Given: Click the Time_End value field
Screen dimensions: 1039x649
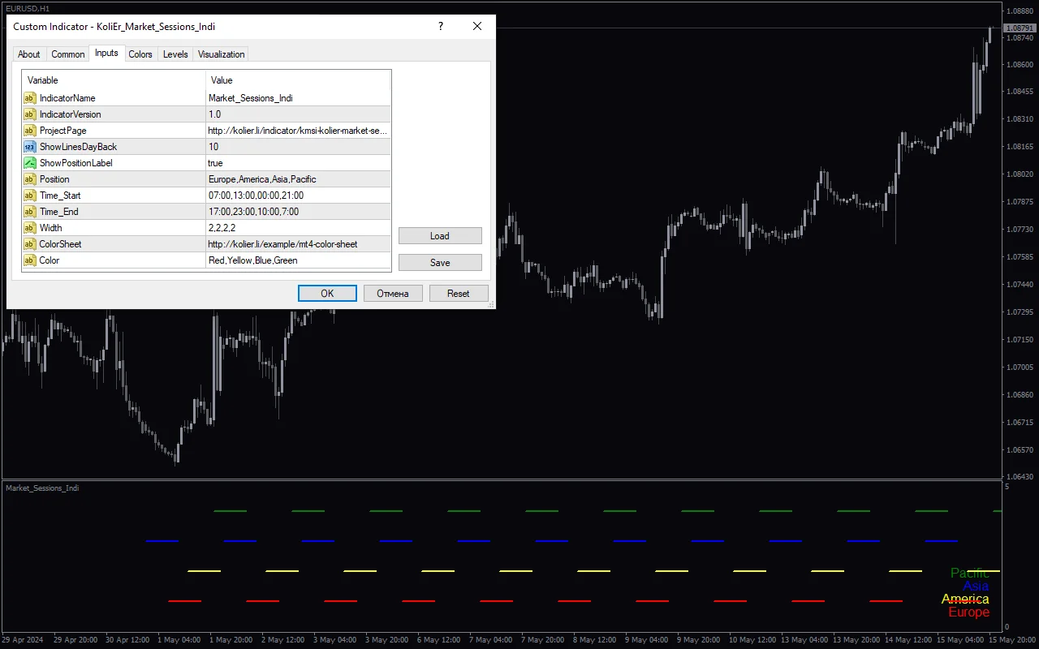Looking at the screenshot, I should click(x=260, y=212).
